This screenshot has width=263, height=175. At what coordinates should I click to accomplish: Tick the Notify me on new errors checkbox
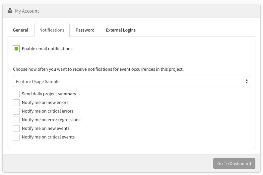pyautogui.click(x=16, y=103)
